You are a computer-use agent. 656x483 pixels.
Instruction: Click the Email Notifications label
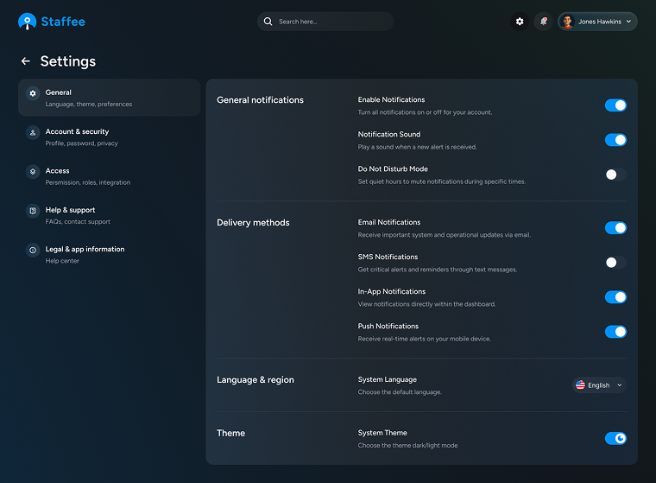389,222
